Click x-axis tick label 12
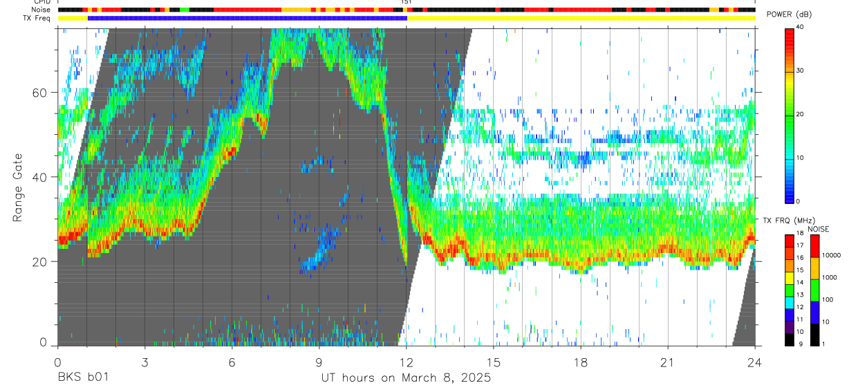 coord(406,362)
